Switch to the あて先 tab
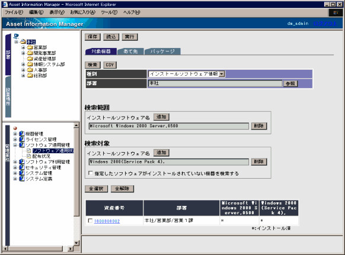The height and width of the screenshot is (255, 345). [130, 51]
